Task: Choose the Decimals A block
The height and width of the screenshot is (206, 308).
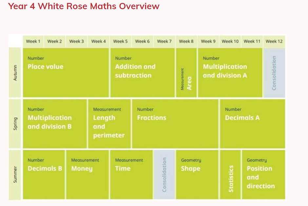Action: (252, 124)
